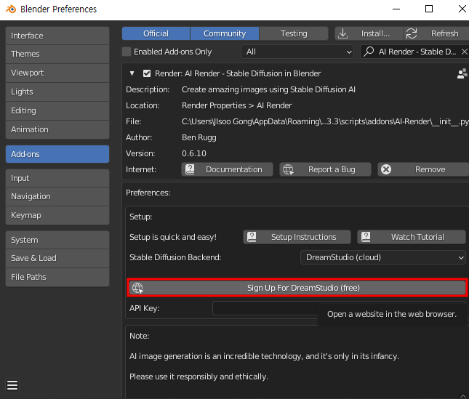Click the Documentation help book icon
The height and width of the screenshot is (399, 469).
pyautogui.click(x=190, y=169)
